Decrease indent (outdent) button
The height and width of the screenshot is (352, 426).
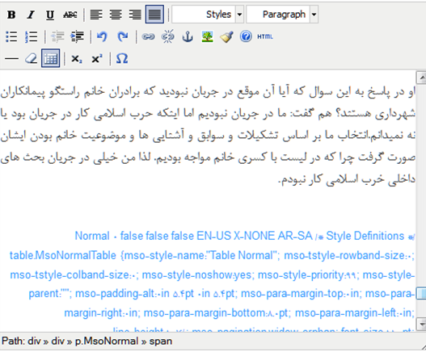57,36
